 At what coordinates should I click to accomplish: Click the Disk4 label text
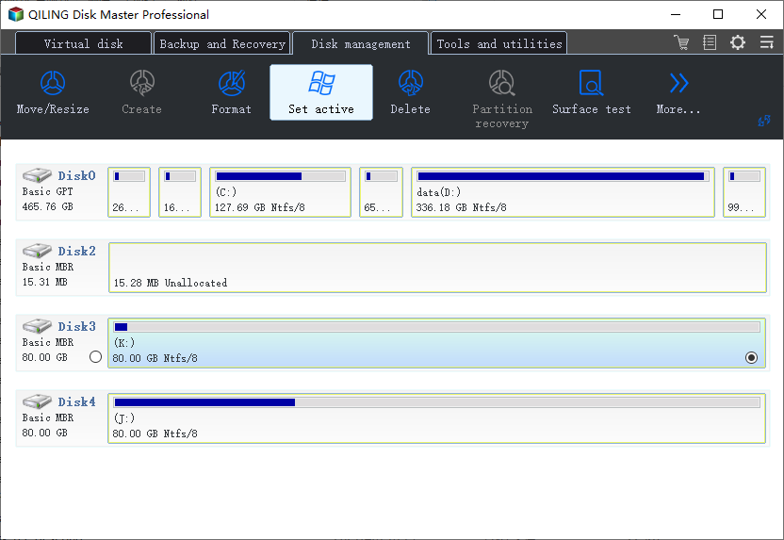click(76, 402)
